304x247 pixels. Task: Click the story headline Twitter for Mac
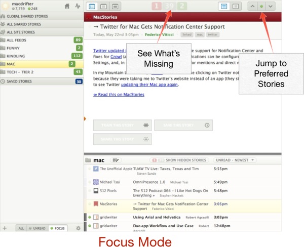(159, 26)
